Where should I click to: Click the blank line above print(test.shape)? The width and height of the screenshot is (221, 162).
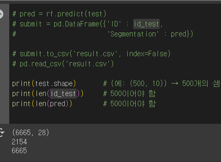[113, 74]
